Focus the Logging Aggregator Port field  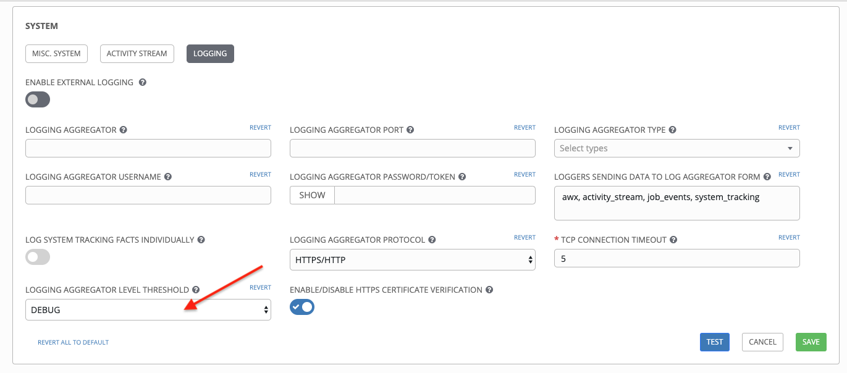click(x=413, y=148)
